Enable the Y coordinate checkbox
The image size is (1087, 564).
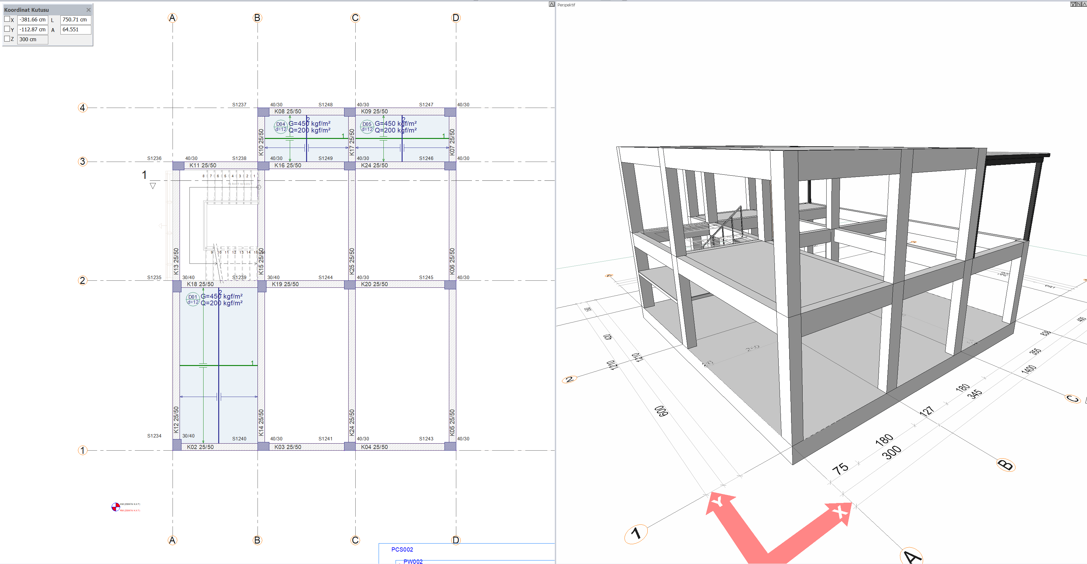(x=7, y=29)
